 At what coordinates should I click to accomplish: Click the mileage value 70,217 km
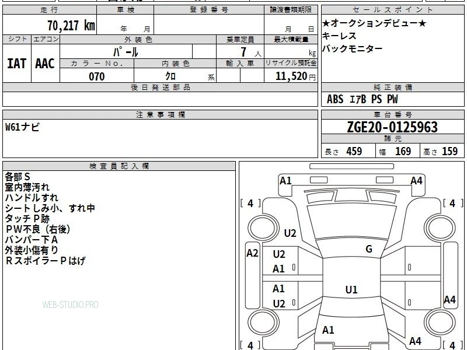coord(71,25)
